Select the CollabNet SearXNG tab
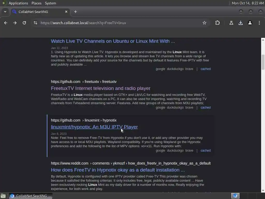 pos(40,12)
